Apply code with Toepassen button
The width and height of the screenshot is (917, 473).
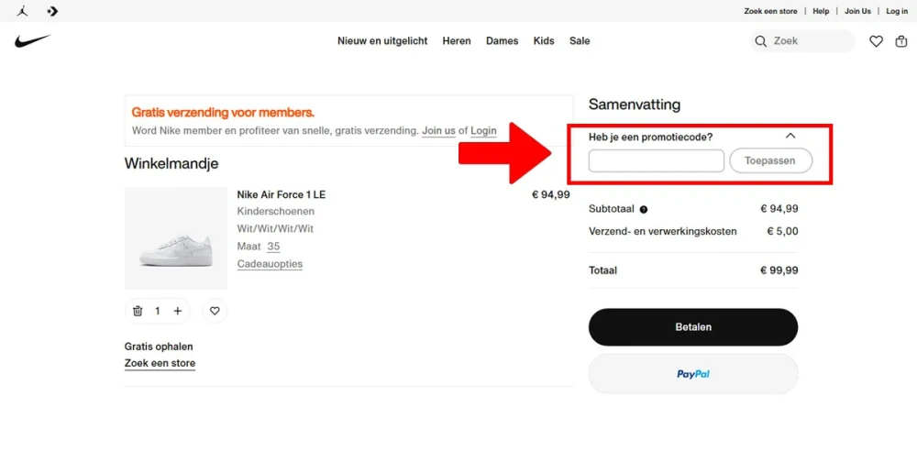pos(770,160)
